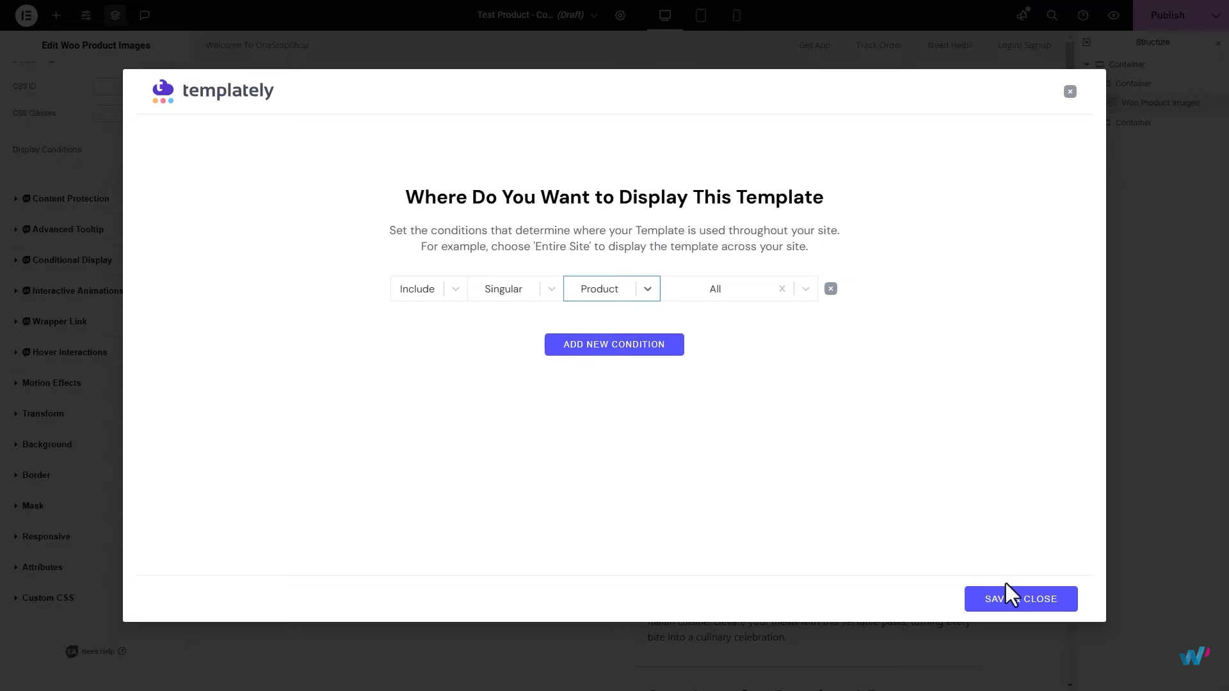Click the Save & Close button
This screenshot has height=691, width=1229.
(x=1020, y=599)
